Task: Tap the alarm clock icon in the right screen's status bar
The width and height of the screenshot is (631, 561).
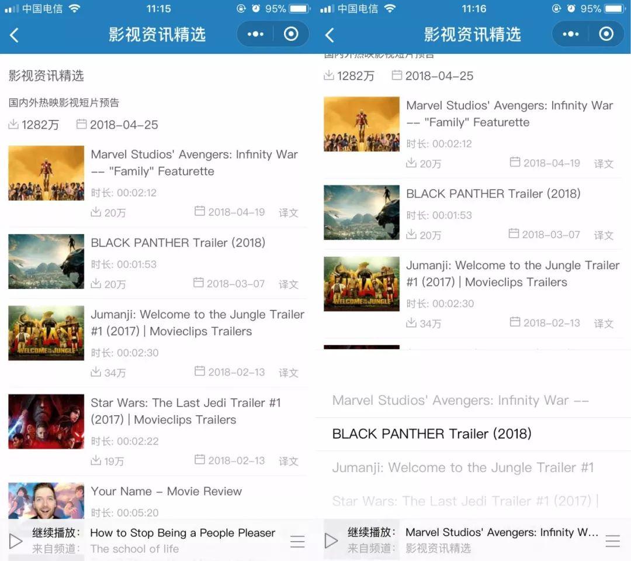Action: coord(571,8)
